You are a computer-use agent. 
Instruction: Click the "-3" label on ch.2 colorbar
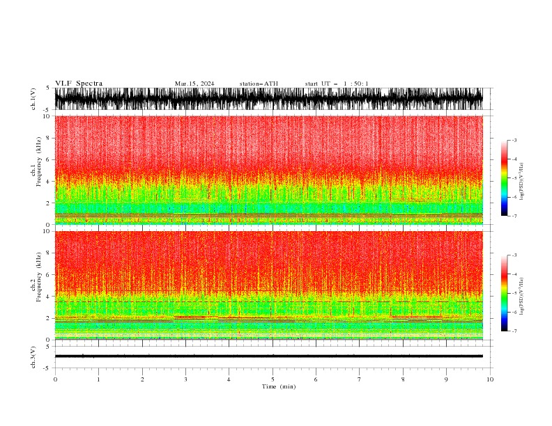(x=514, y=255)
